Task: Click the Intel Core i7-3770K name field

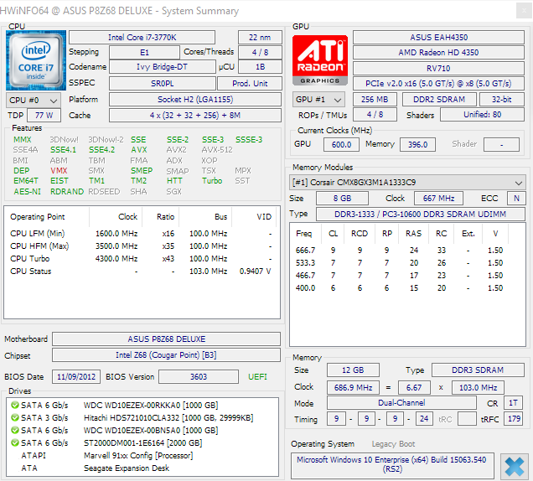Action: (x=142, y=38)
